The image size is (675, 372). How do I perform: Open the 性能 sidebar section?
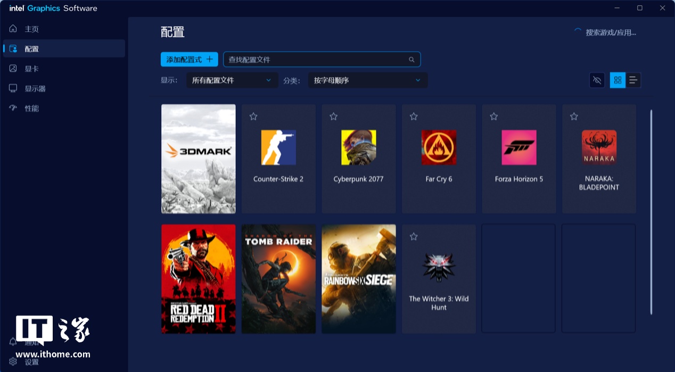click(32, 109)
